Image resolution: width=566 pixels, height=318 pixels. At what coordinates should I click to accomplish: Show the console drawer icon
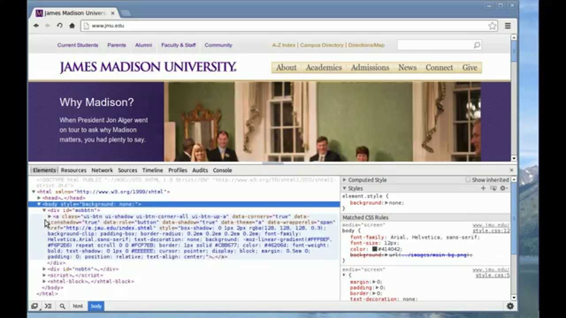click(48, 306)
